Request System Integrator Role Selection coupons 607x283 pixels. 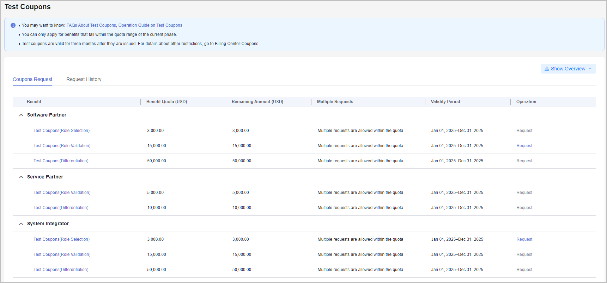[524, 239]
